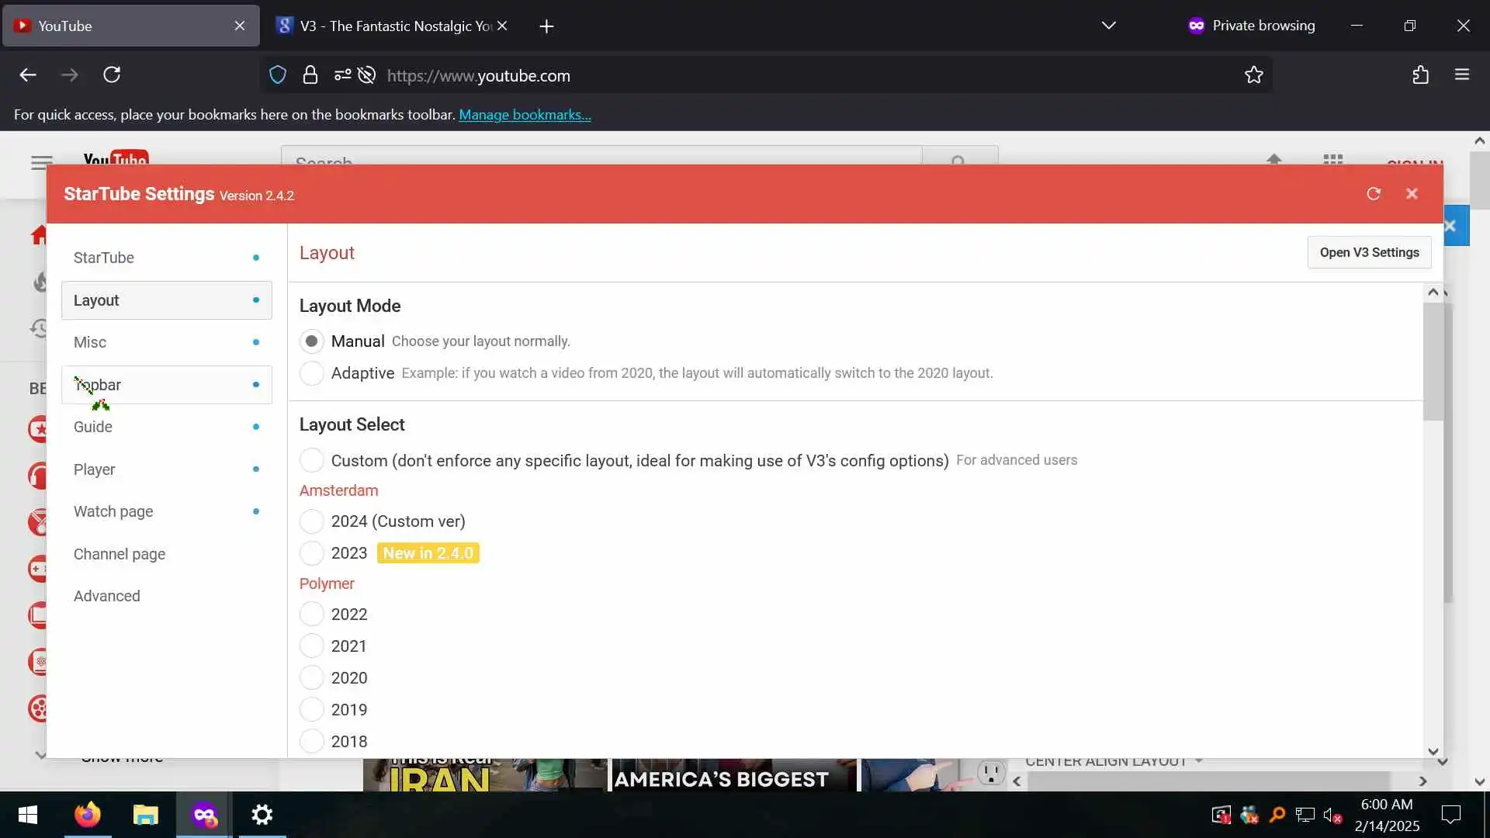
Task: Close the StarTube Settings dialog
Action: [1412, 194]
